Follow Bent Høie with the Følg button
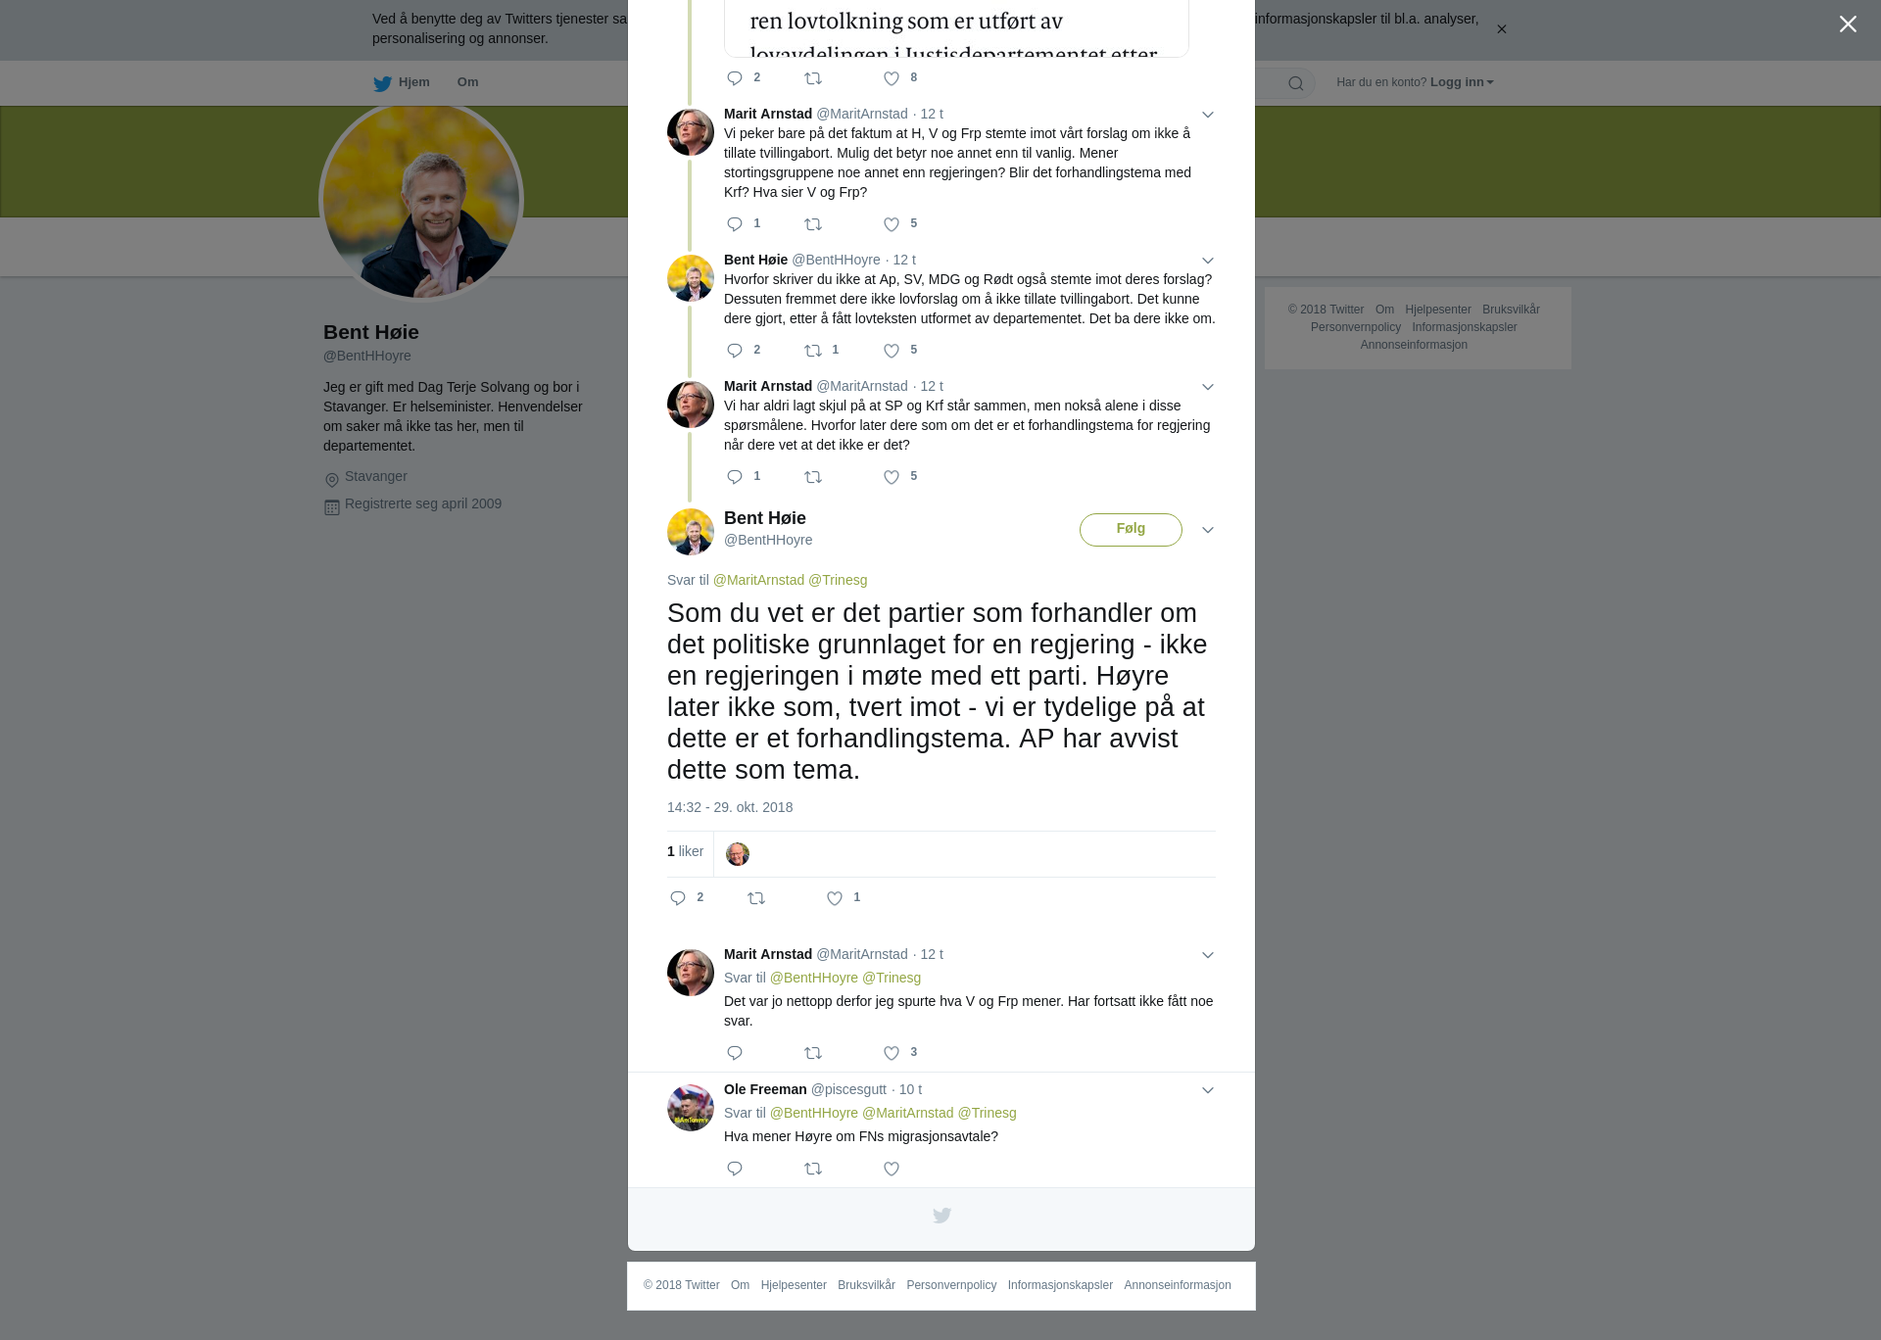This screenshot has height=1340, width=1881. (1131, 529)
